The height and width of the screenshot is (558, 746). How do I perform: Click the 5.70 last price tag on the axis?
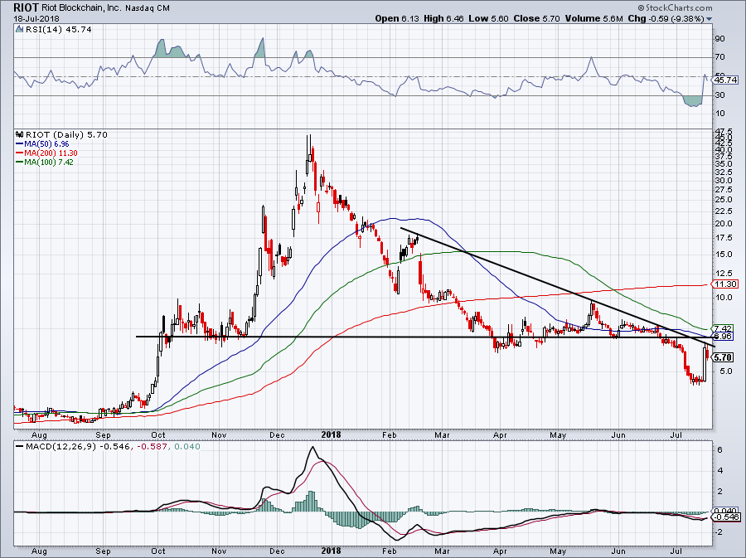tap(723, 357)
